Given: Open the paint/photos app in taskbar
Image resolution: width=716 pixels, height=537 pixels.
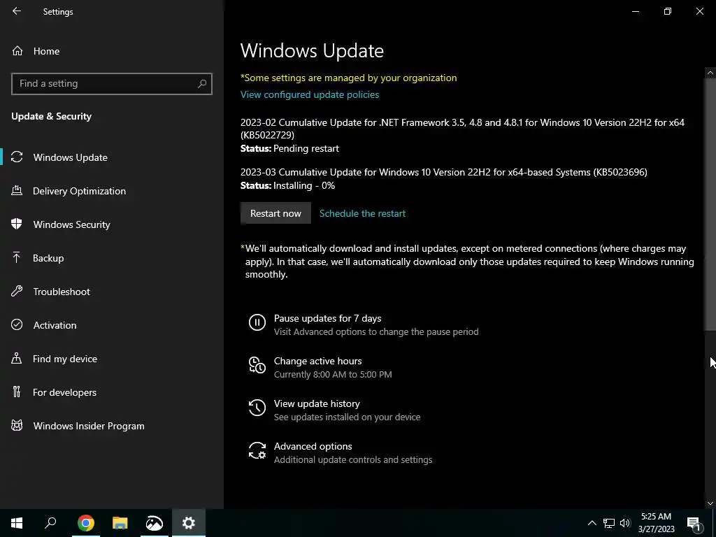Looking at the screenshot, I should 155,523.
